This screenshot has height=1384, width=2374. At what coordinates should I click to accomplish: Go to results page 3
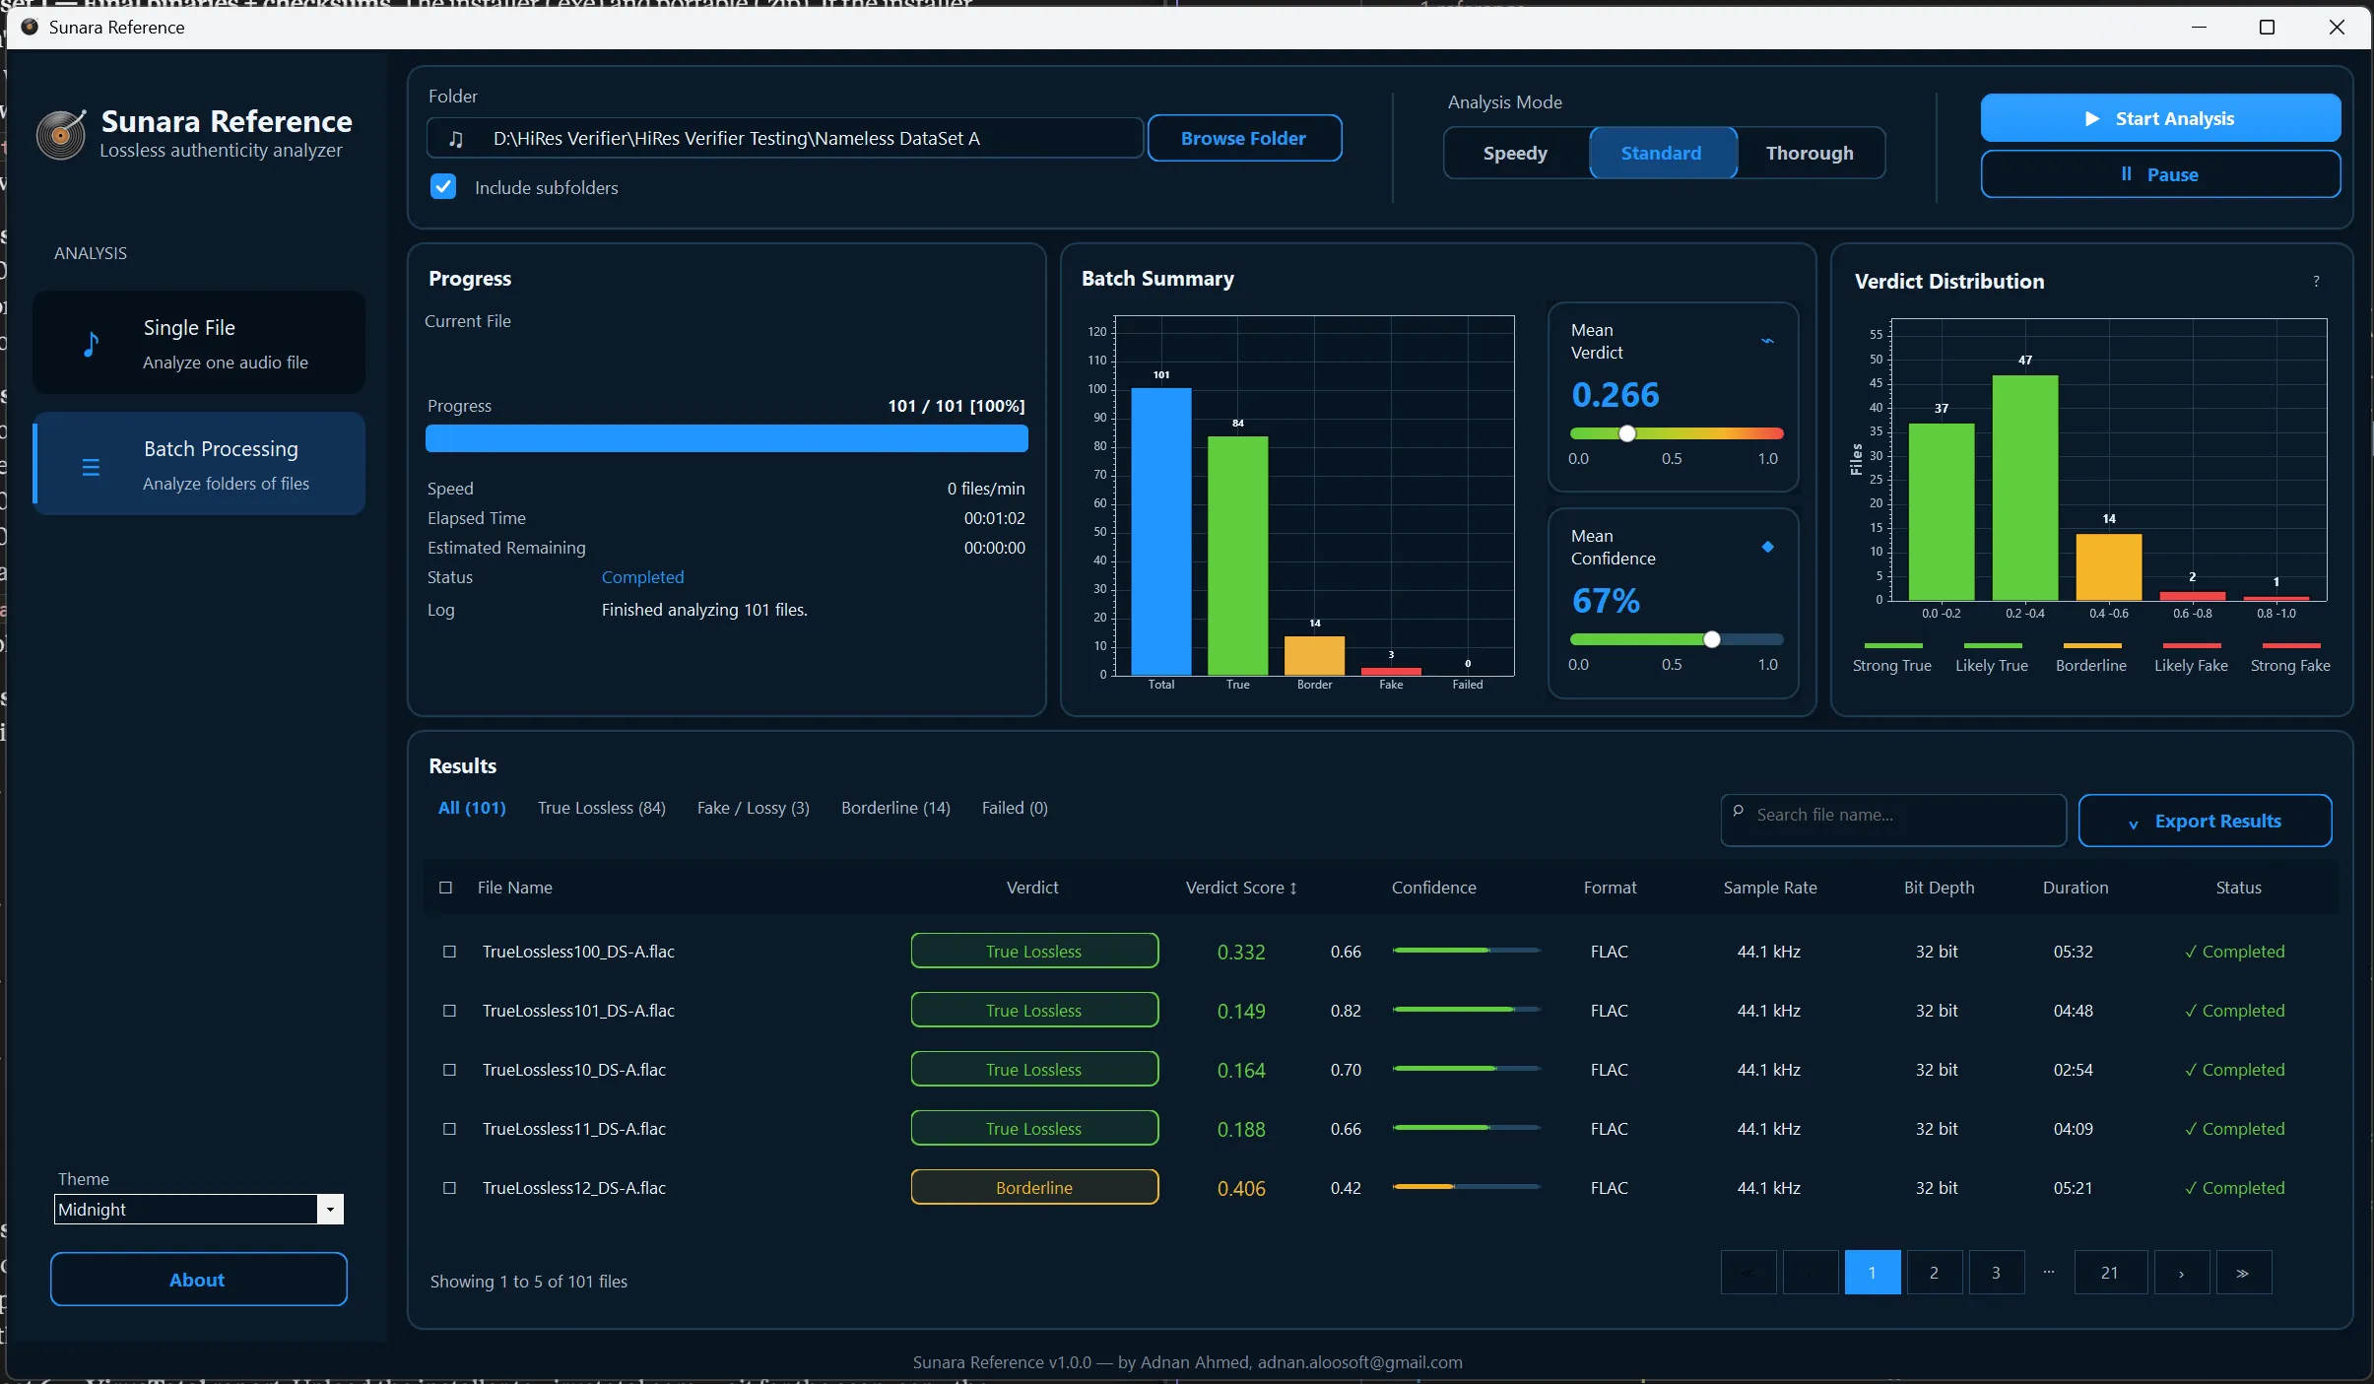pos(1996,1273)
